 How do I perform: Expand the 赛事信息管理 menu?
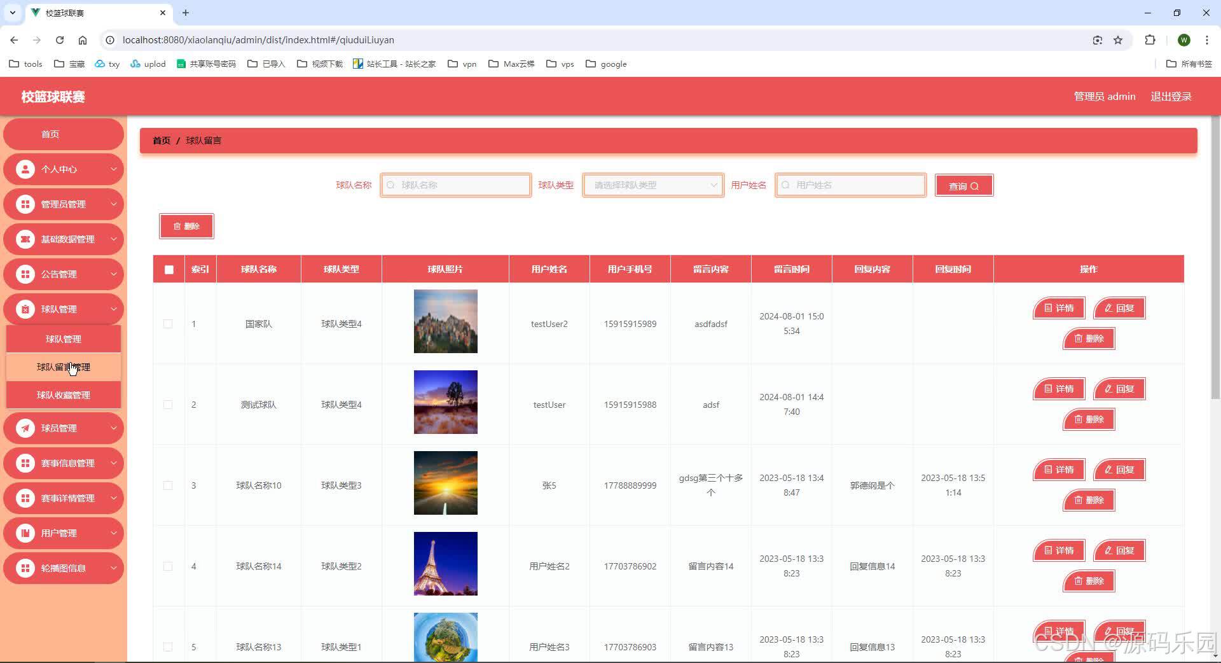coord(64,463)
